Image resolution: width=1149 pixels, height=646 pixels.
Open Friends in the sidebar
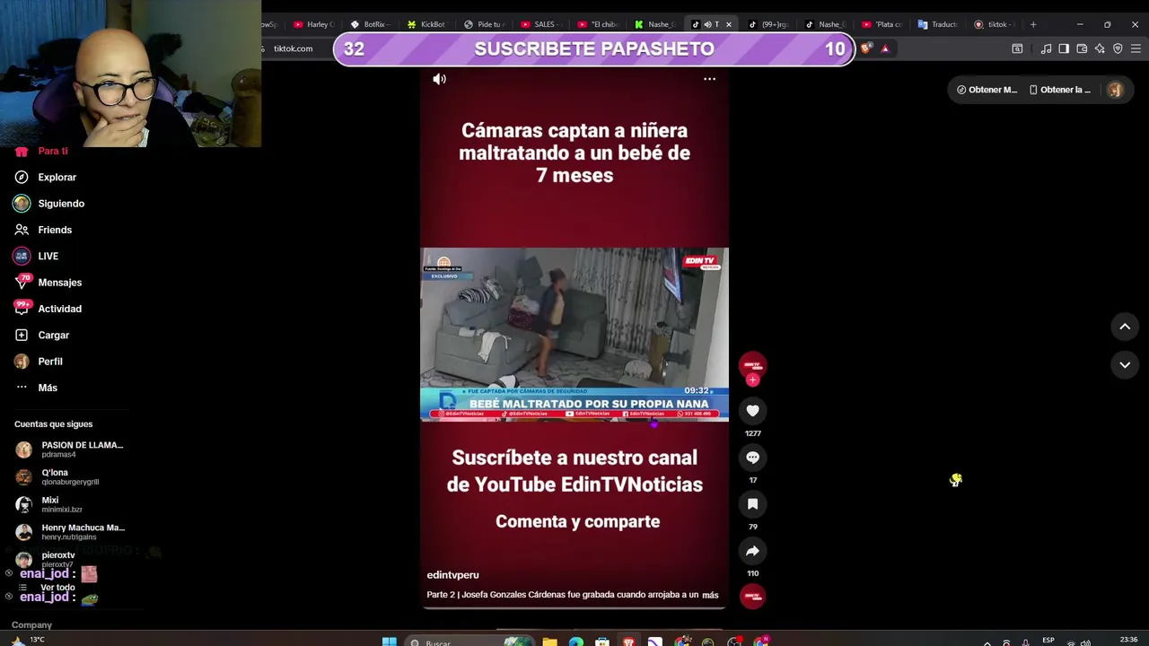55,230
